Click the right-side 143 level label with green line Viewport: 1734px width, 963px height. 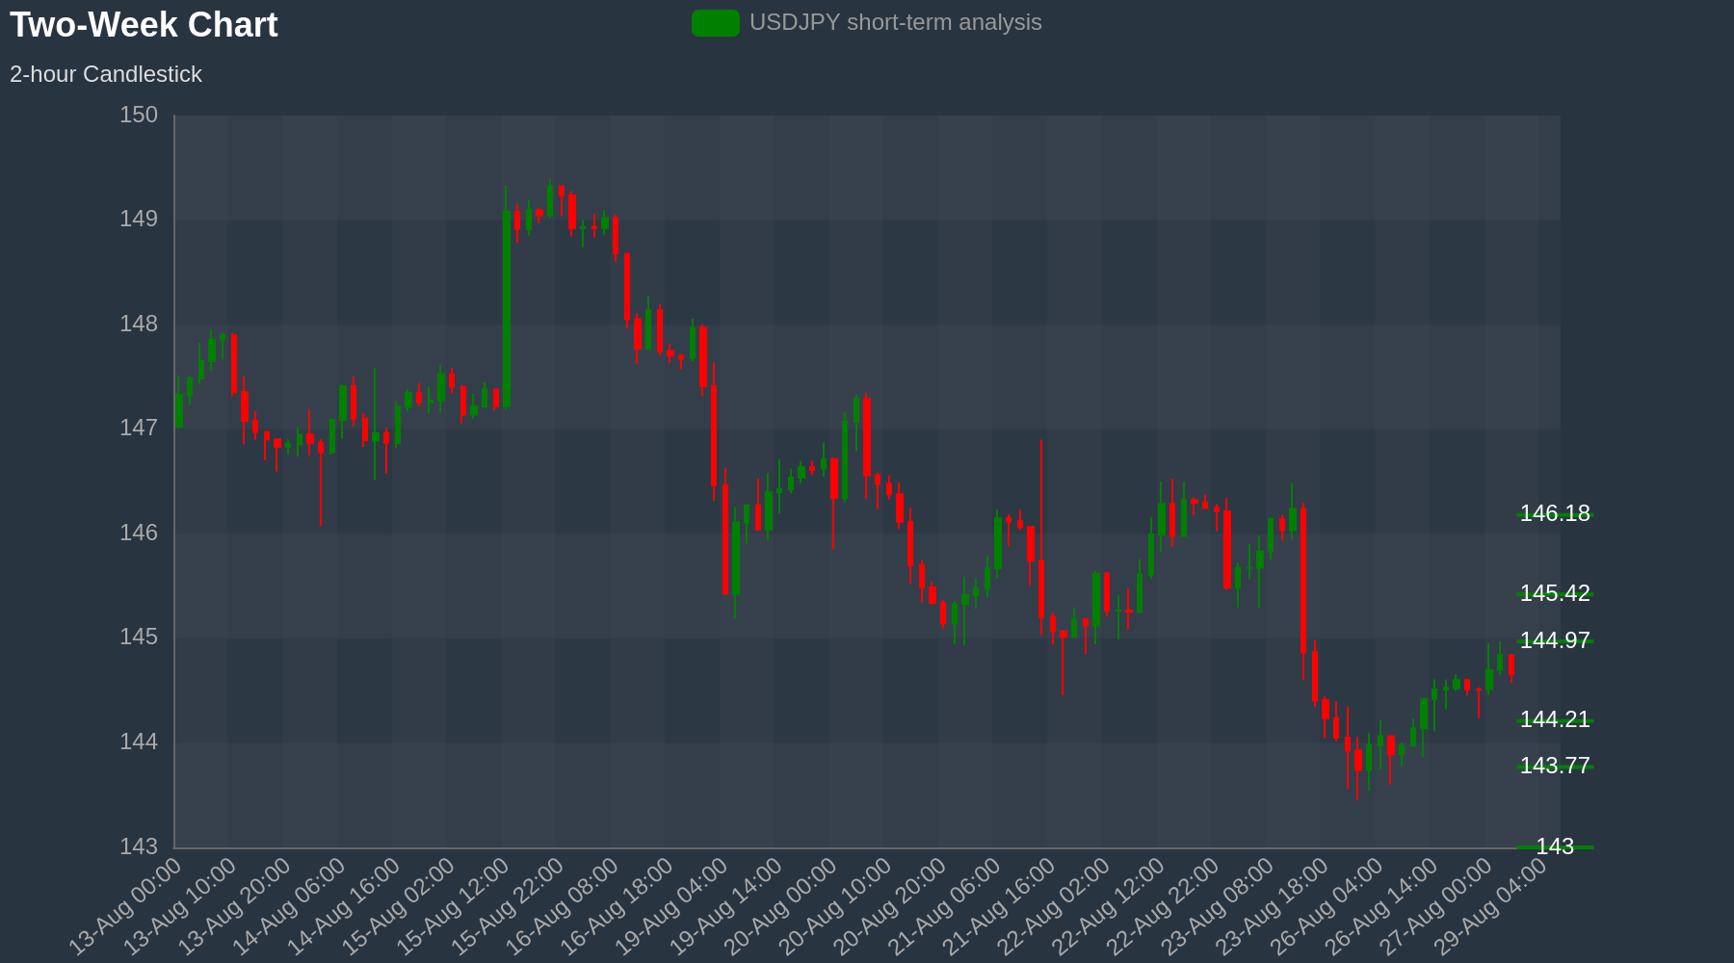1555,846
